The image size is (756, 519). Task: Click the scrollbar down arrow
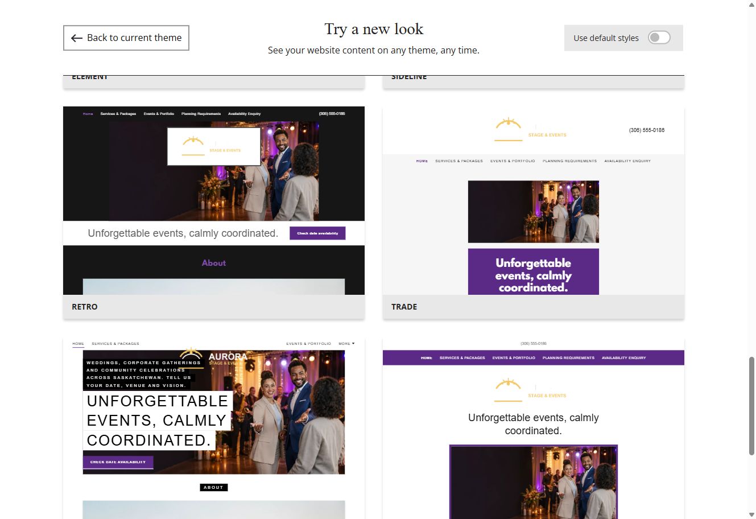(x=751, y=514)
